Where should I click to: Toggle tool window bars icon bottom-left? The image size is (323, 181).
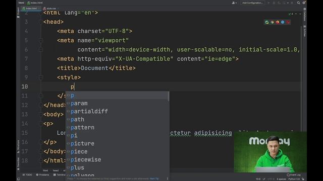coord(19,179)
